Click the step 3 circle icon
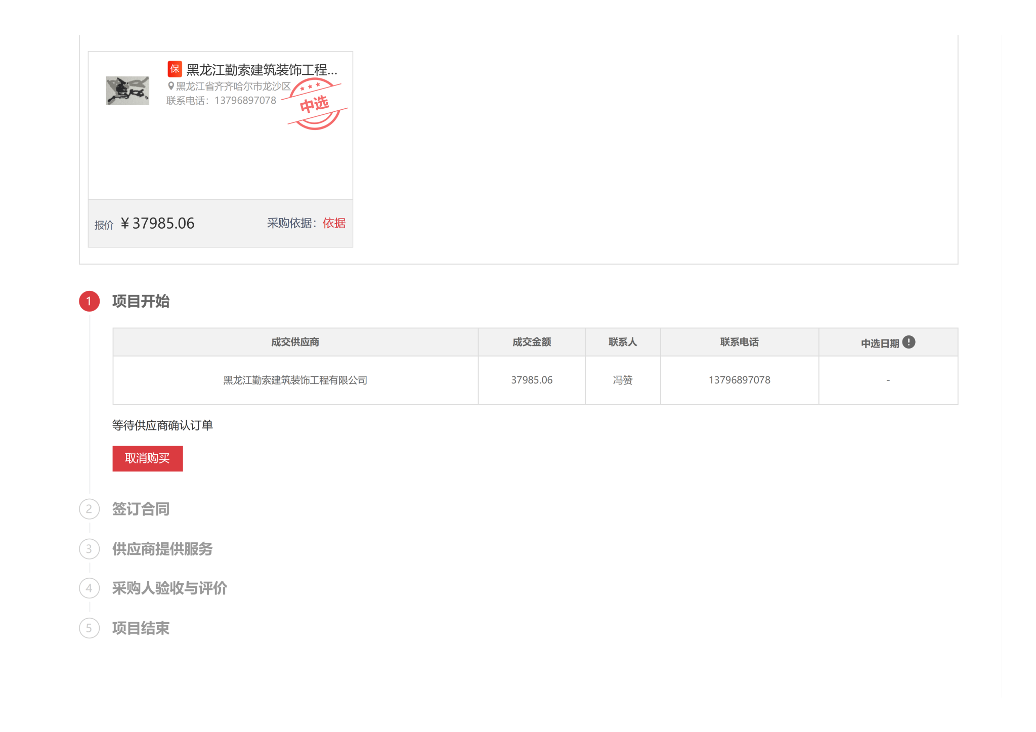1036x732 pixels. tap(89, 549)
